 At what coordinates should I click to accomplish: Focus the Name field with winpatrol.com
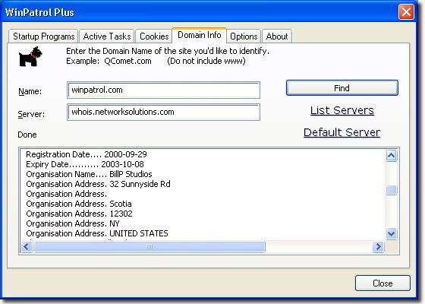click(163, 90)
